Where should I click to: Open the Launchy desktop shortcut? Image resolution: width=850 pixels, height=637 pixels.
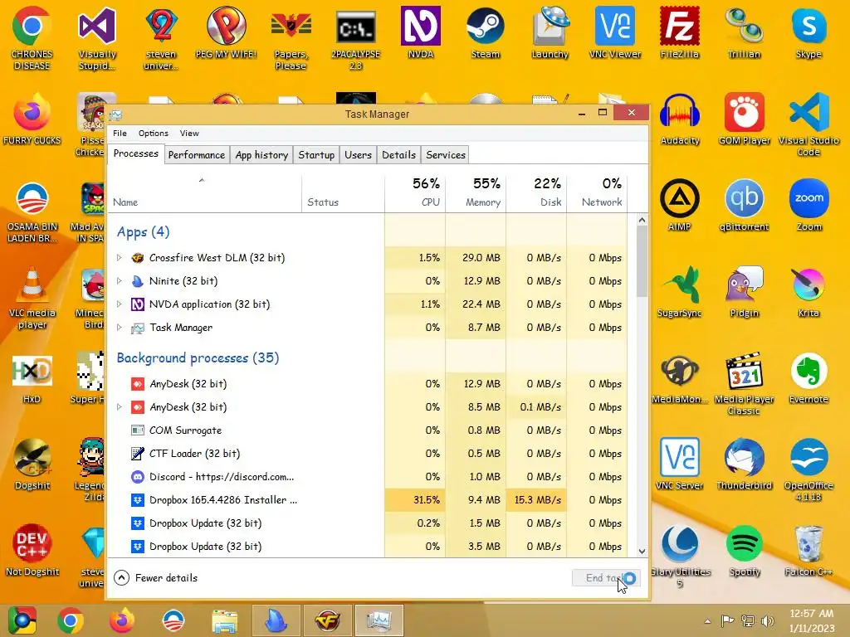550,33
